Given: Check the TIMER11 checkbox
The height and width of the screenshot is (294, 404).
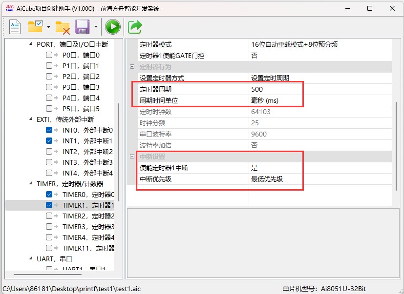Looking at the screenshot, I should [49, 248].
